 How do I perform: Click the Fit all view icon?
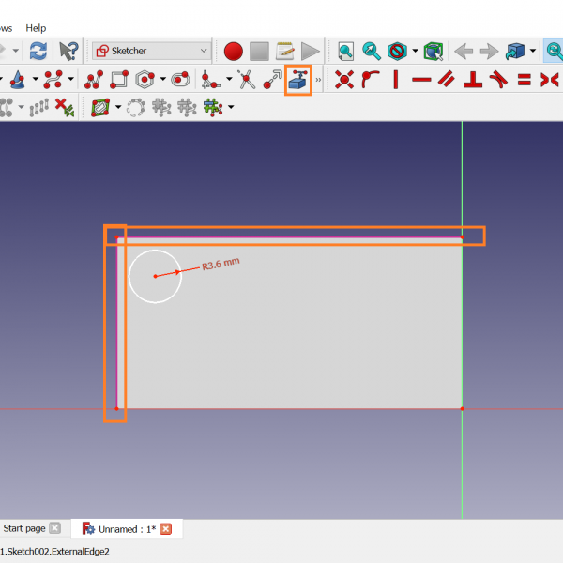click(x=346, y=51)
